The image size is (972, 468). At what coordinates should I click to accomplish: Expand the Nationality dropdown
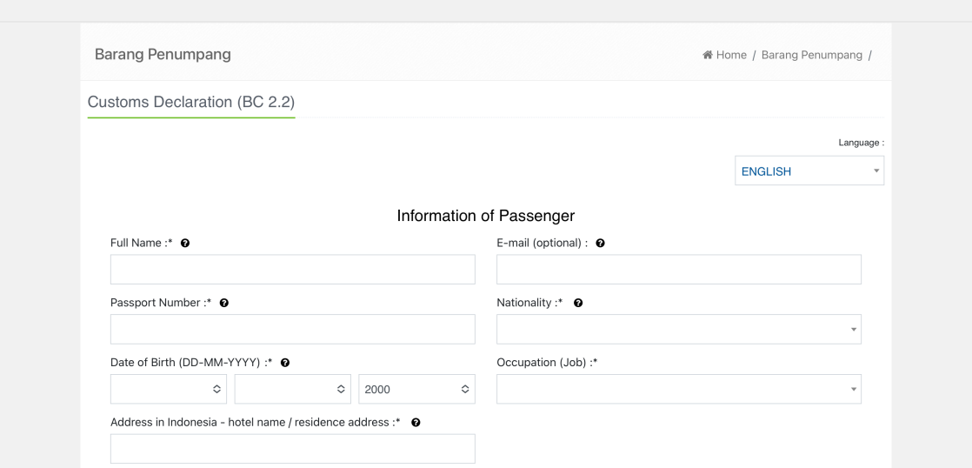click(678, 330)
